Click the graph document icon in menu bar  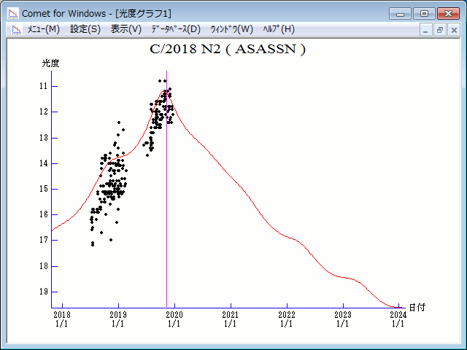[17, 29]
